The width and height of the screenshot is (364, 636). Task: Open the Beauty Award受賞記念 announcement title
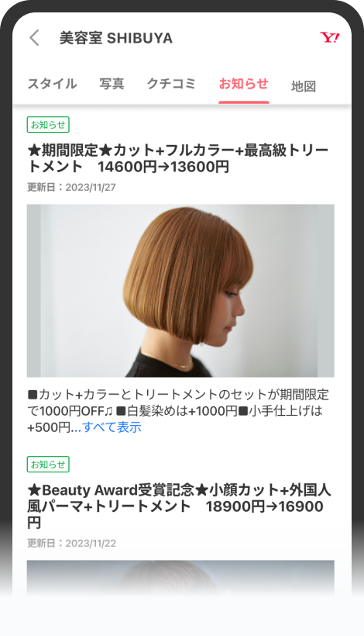coord(180,506)
